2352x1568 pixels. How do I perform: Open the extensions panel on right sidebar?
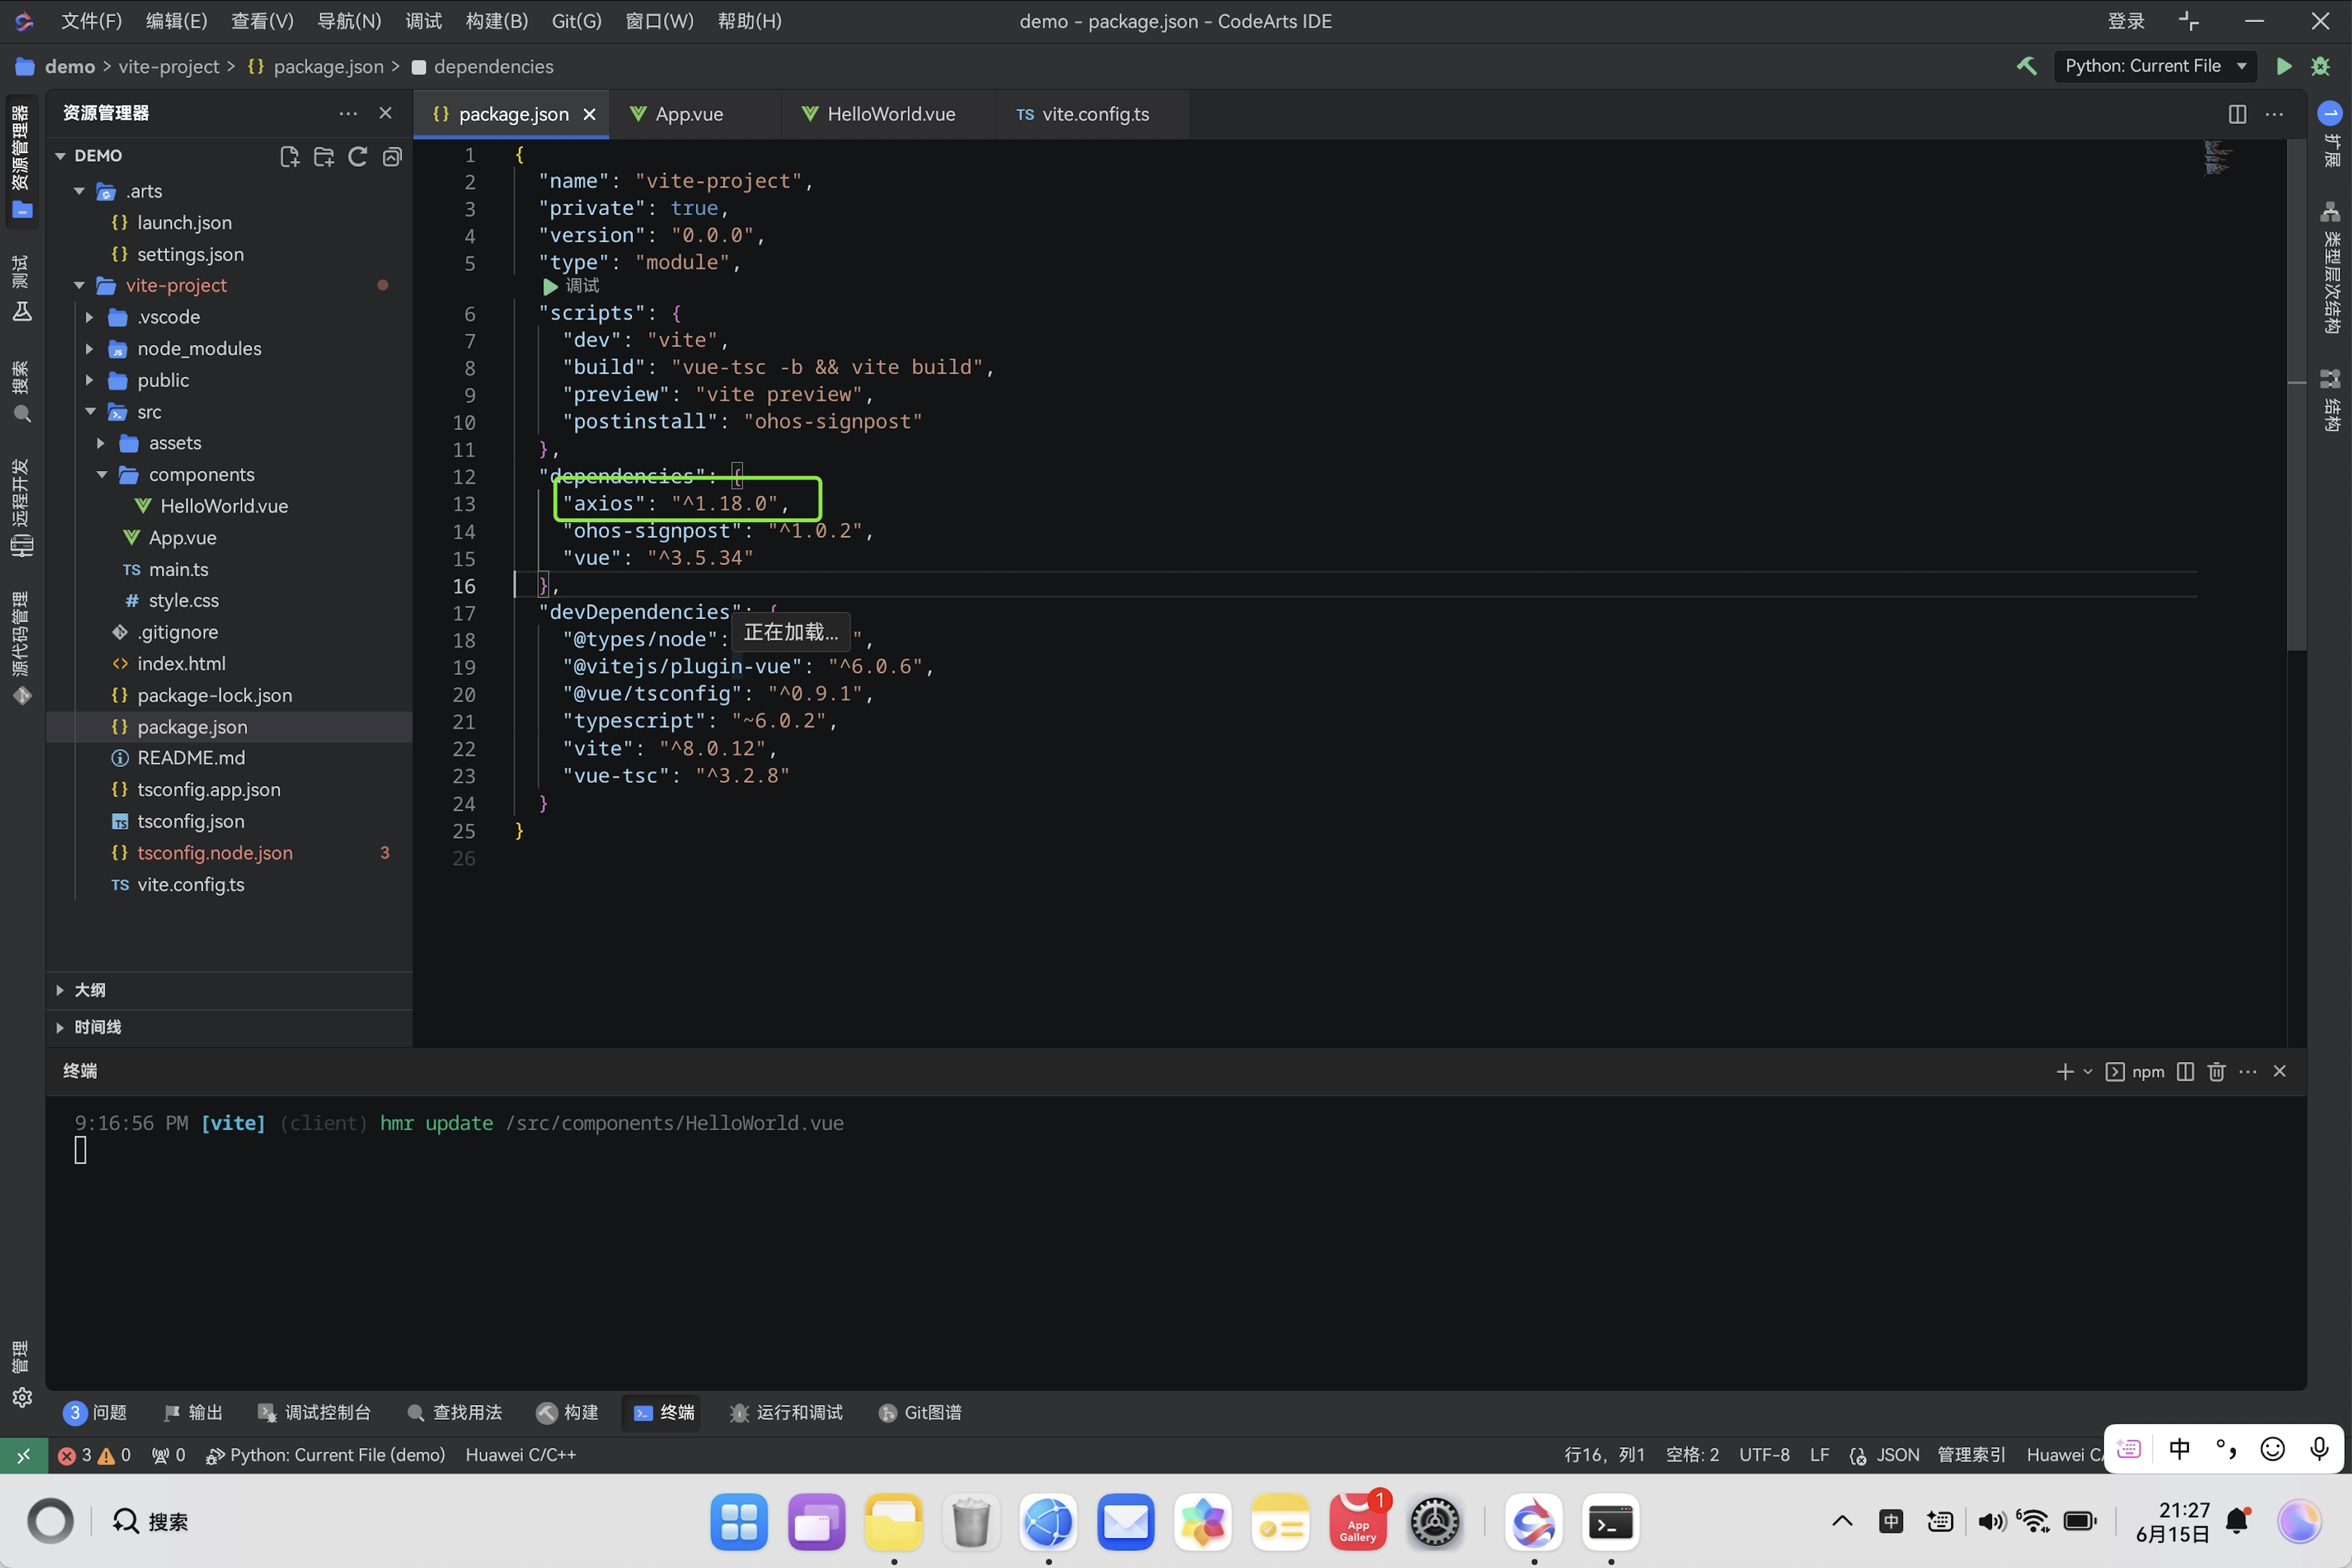2330,135
